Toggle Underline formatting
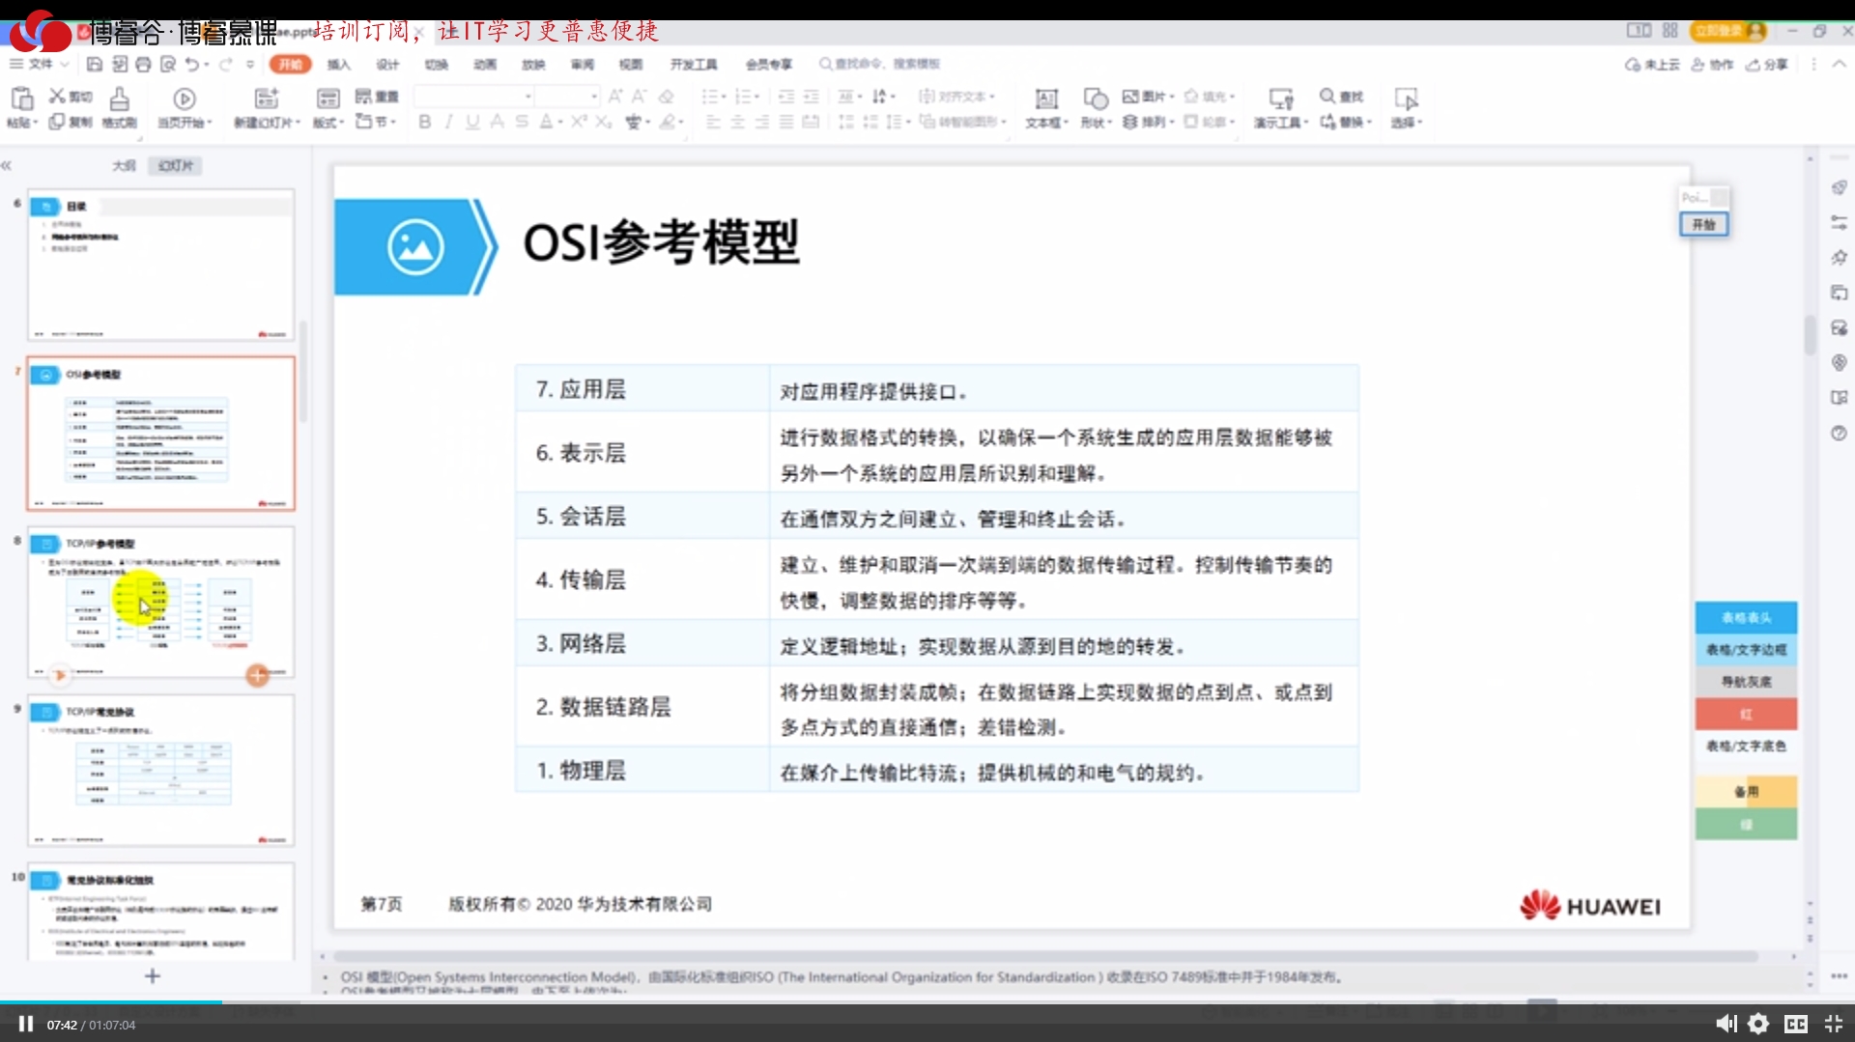This screenshot has width=1855, height=1042. point(472,122)
